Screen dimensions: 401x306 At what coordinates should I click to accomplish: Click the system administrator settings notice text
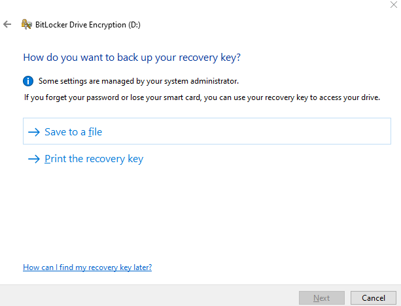pyautogui.click(x=139, y=81)
